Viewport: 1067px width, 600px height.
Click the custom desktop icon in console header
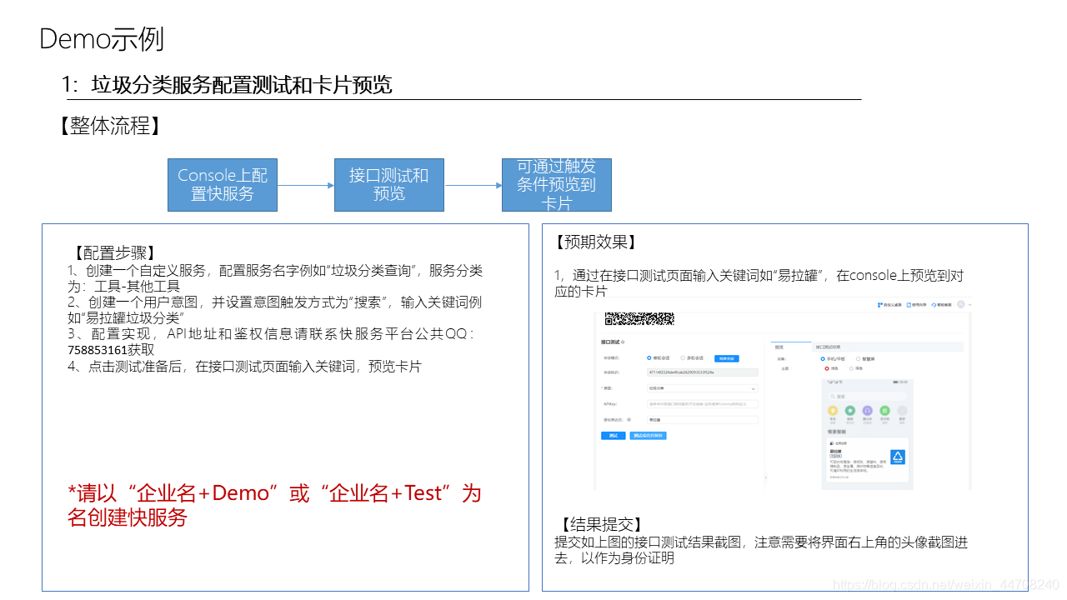(880, 305)
